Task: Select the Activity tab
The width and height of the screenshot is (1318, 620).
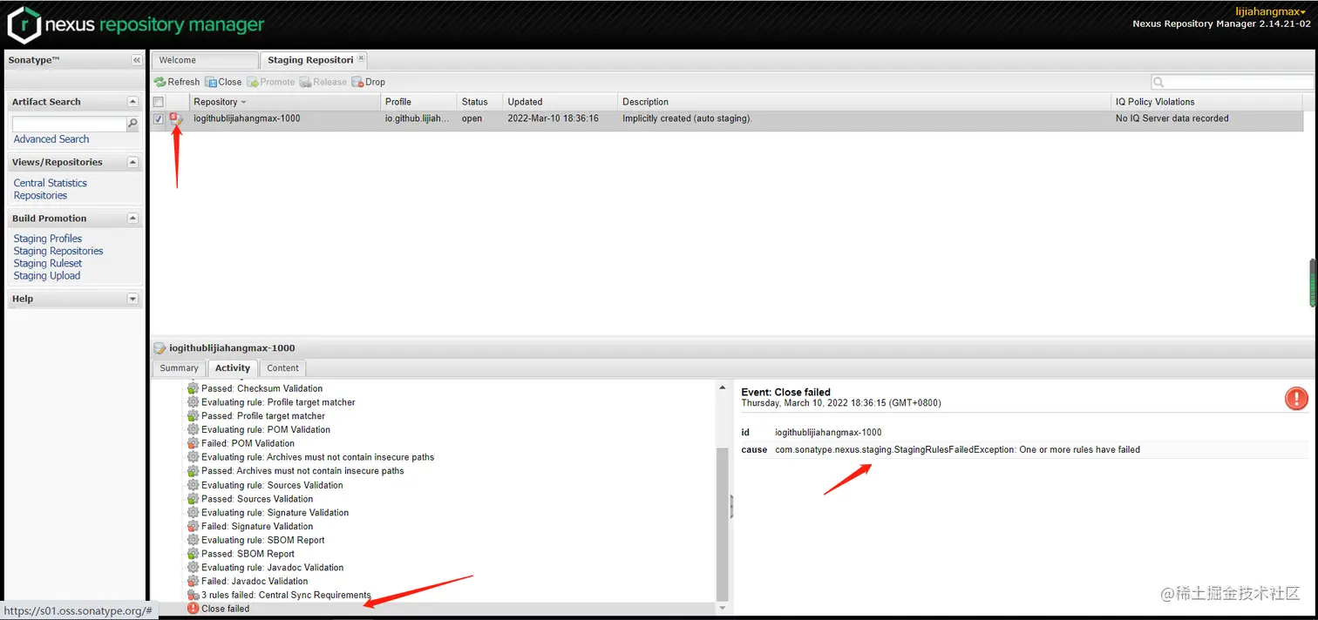Action: click(233, 368)
